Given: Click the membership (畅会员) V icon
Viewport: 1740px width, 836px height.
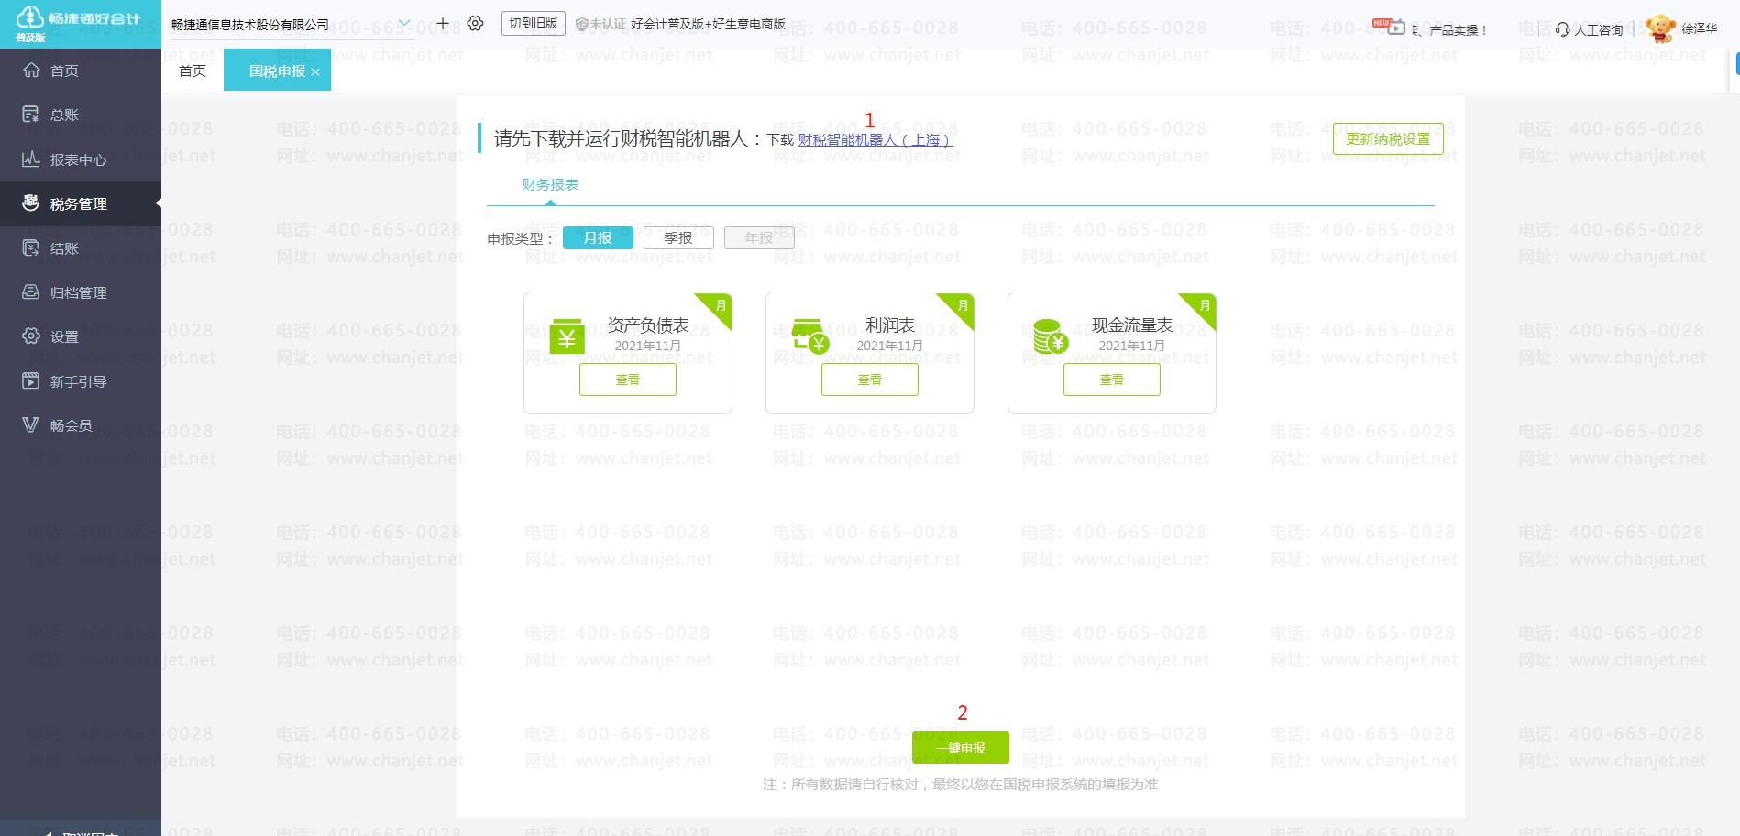Looking at the screenshot, I should tap(31, 425).
